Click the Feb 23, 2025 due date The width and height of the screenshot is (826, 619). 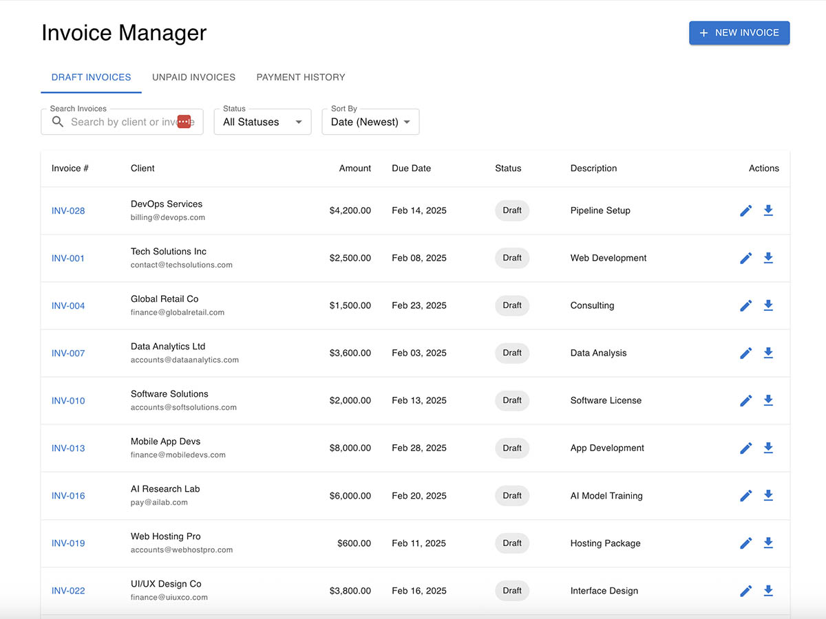(x=419, y=305)
